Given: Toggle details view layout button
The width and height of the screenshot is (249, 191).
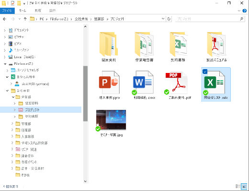Looking at the screenshot, I should [238, 186].
